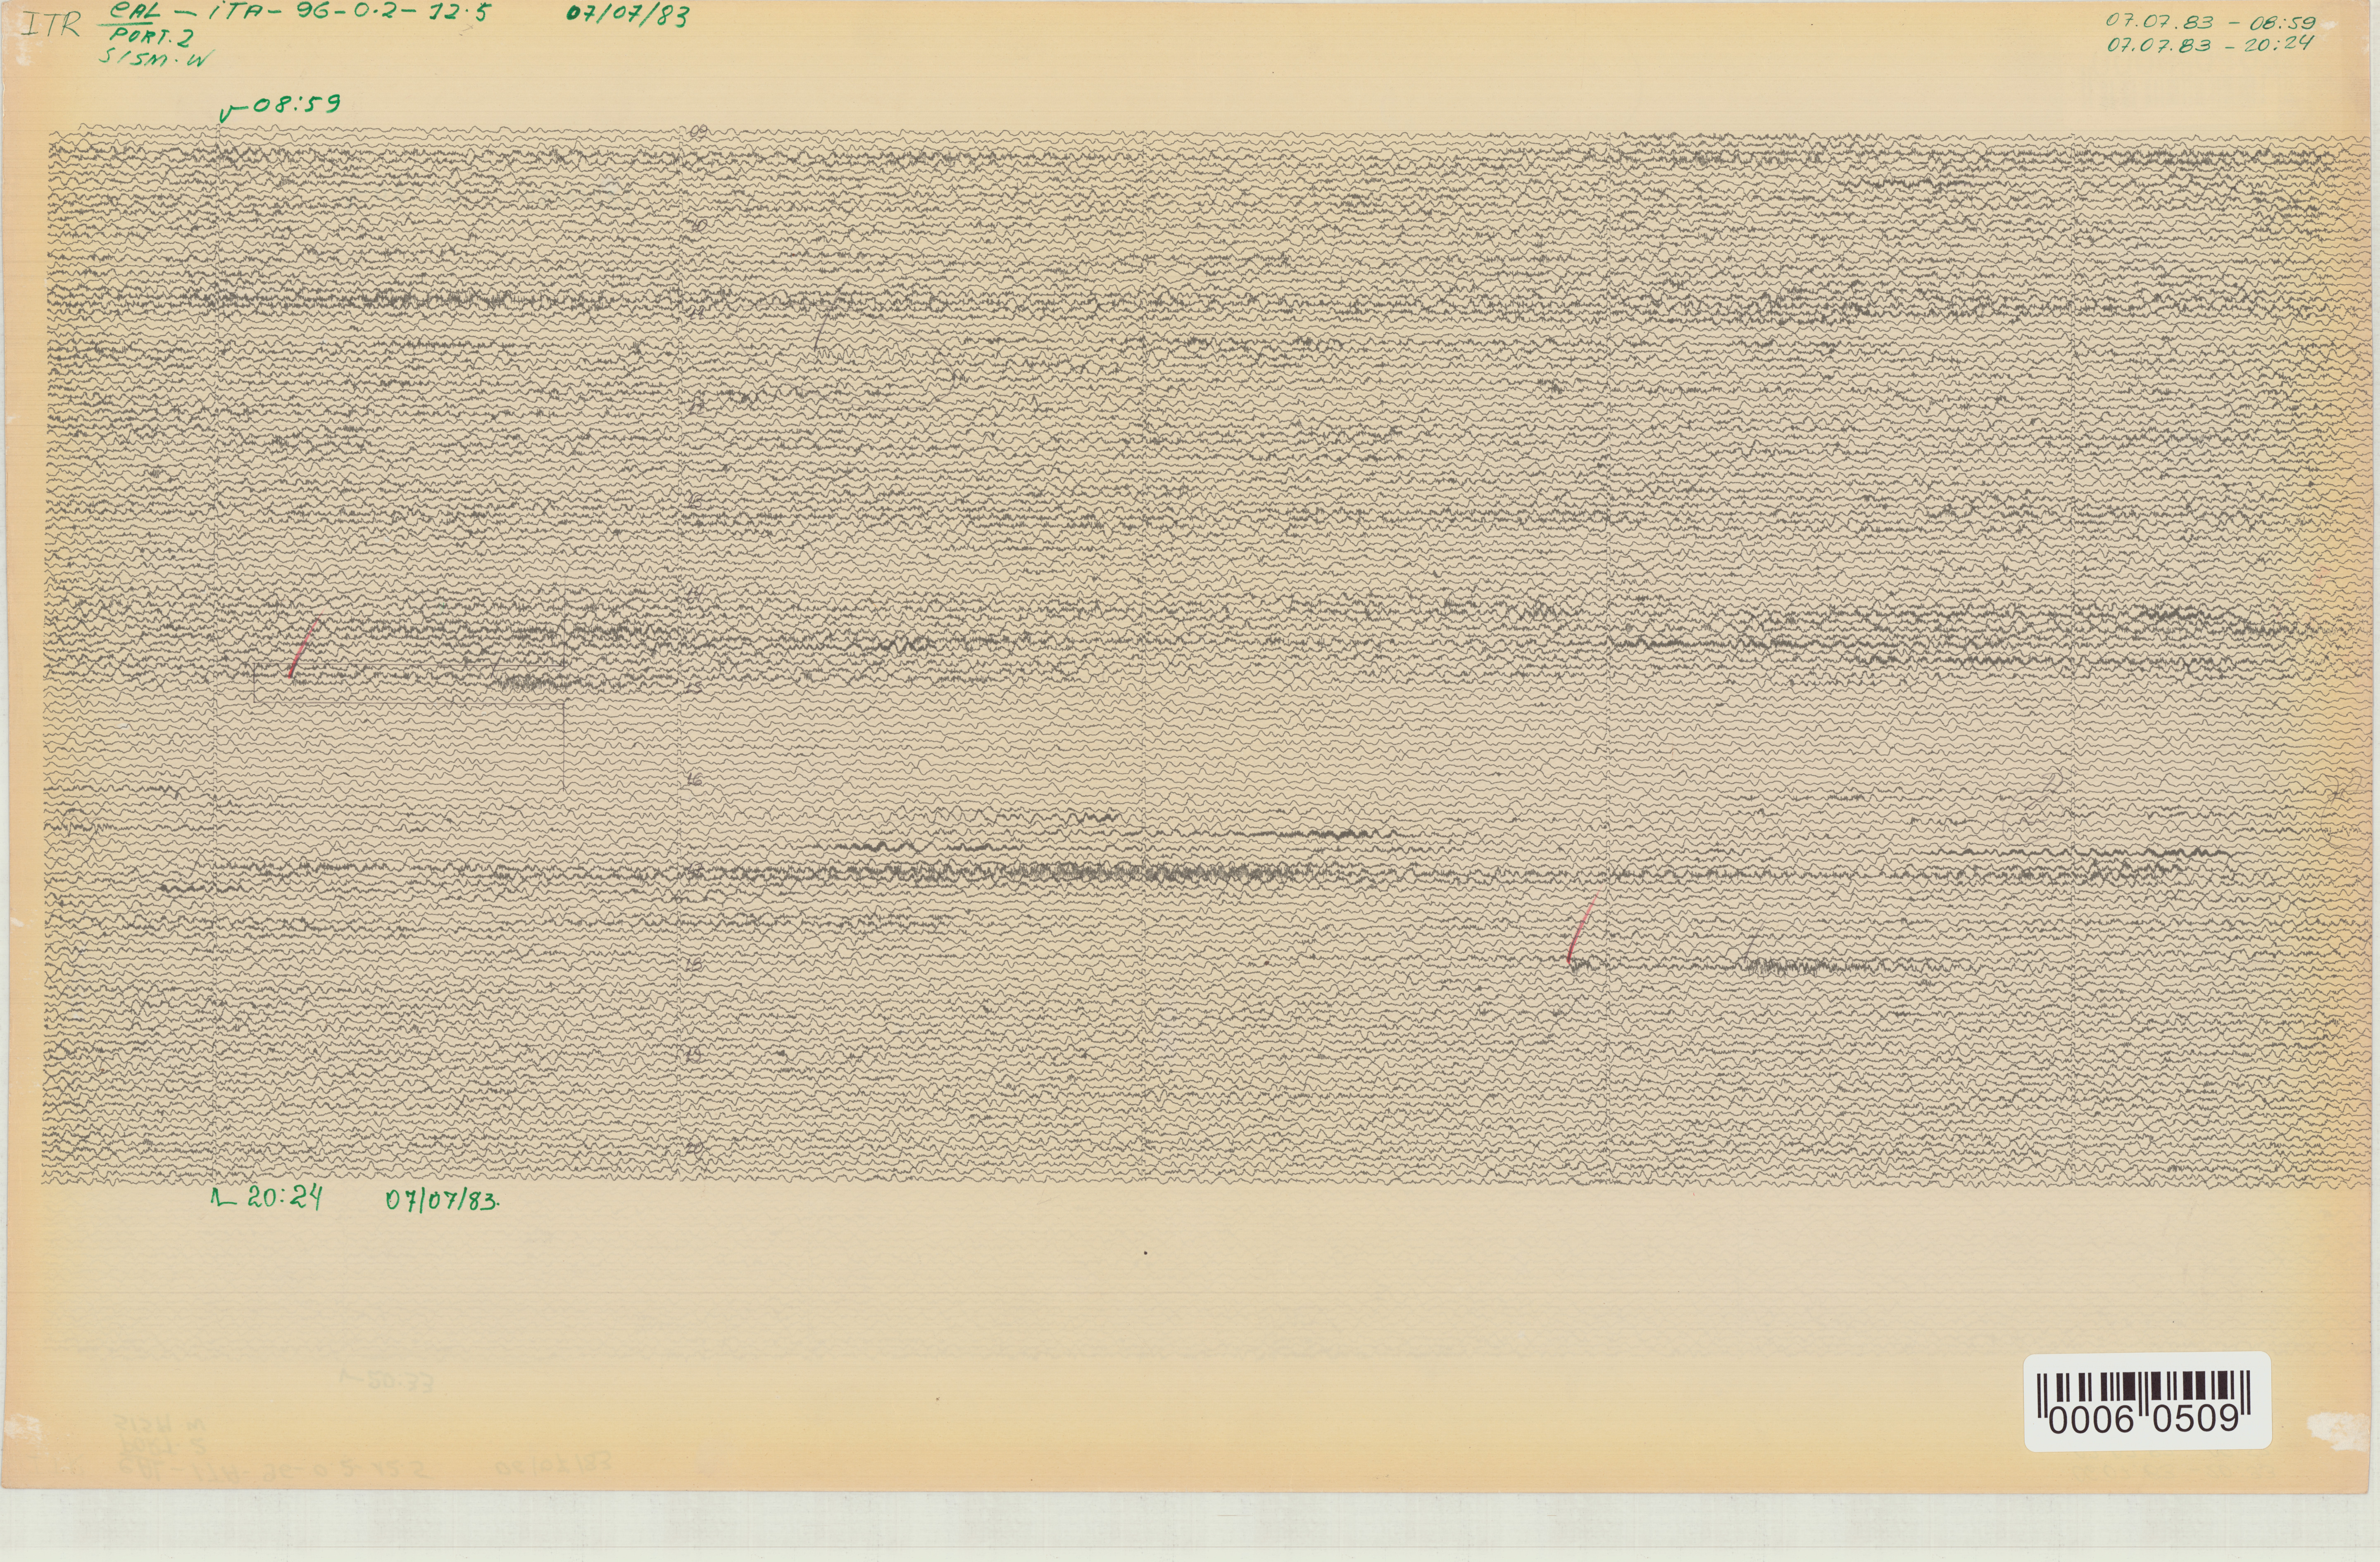Screen dimensions: 2380x1562
Task: Click the green "20:24" end time mark
Action: (267, 1198)
